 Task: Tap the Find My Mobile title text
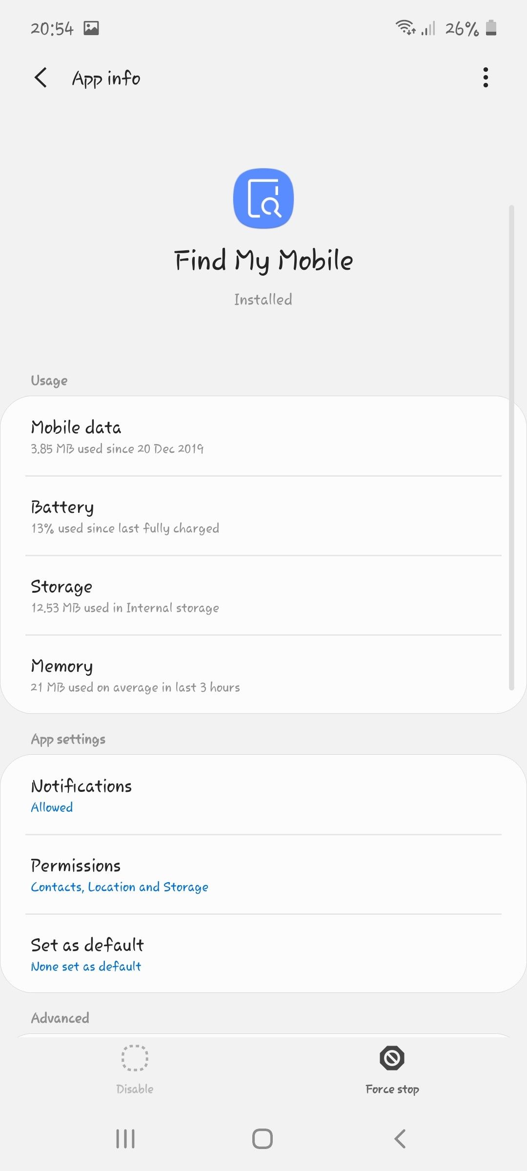pyautogui.click(x=263, y=260)
